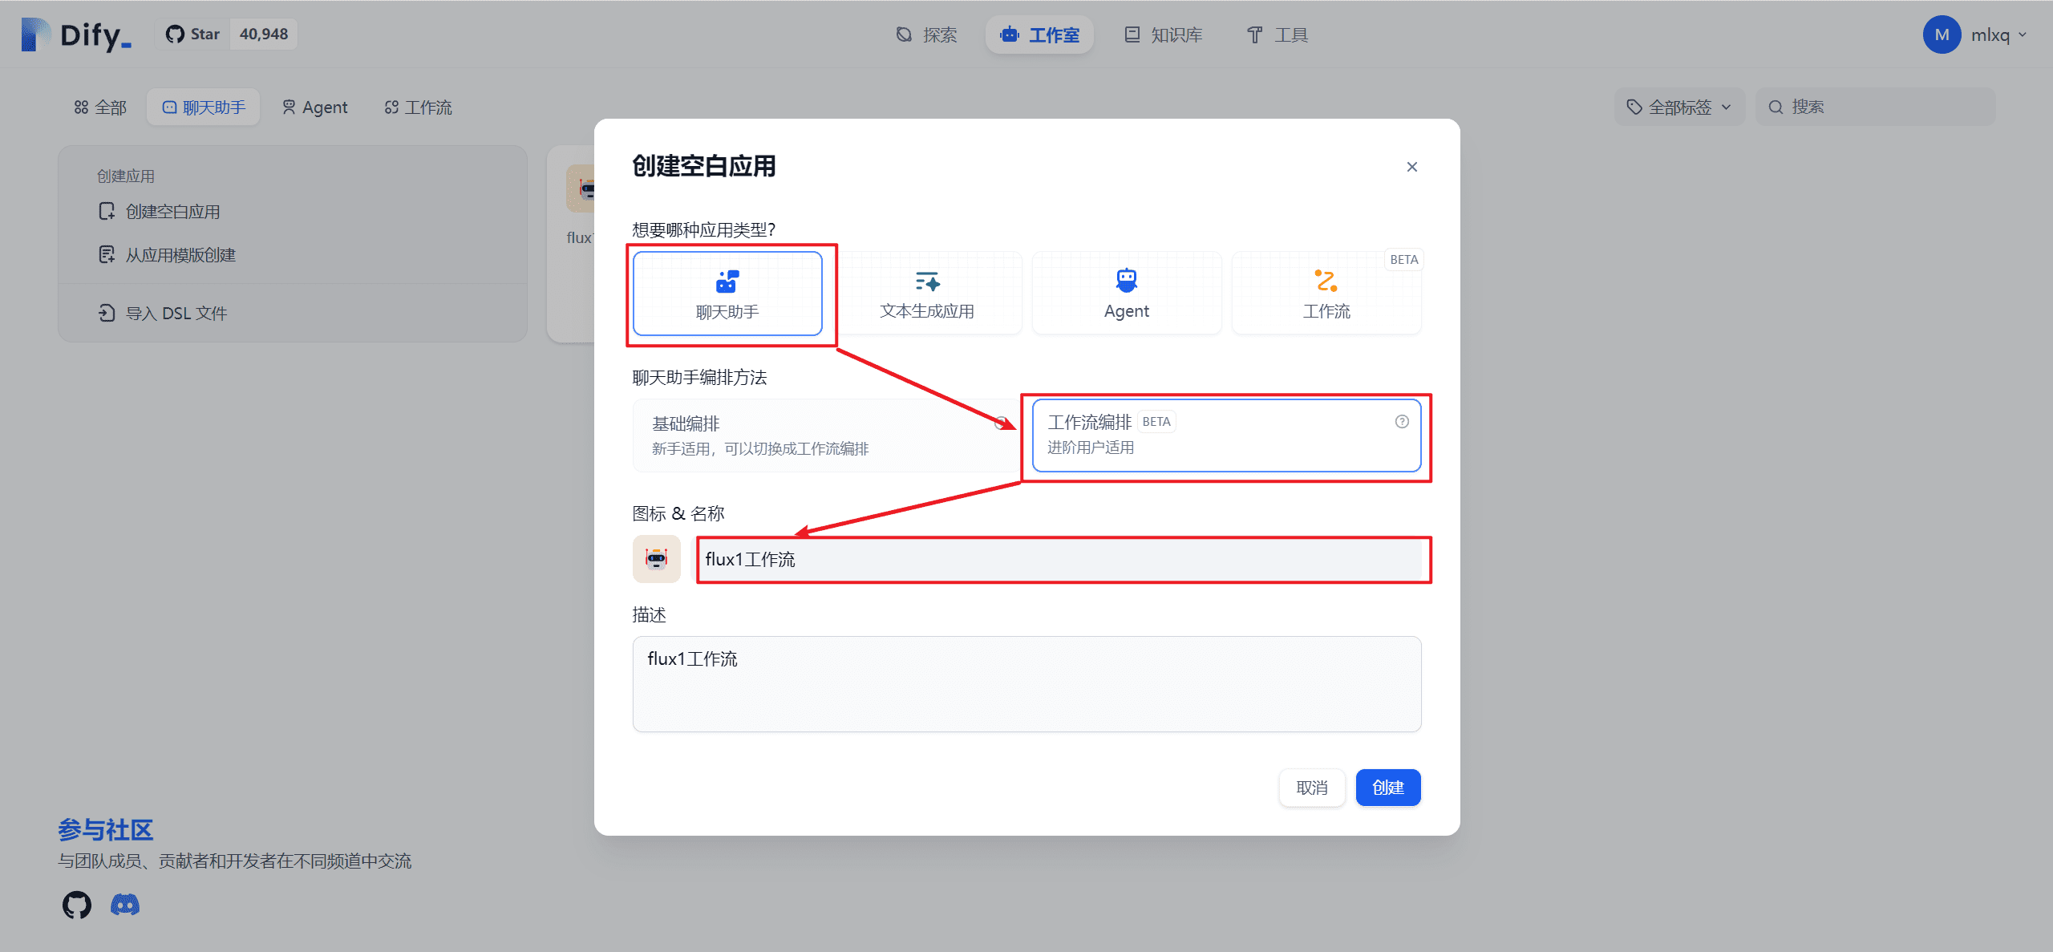Open the 知识库 tab
The height and width of the screenshot is (952, 2053).
tap(1163, 34)
